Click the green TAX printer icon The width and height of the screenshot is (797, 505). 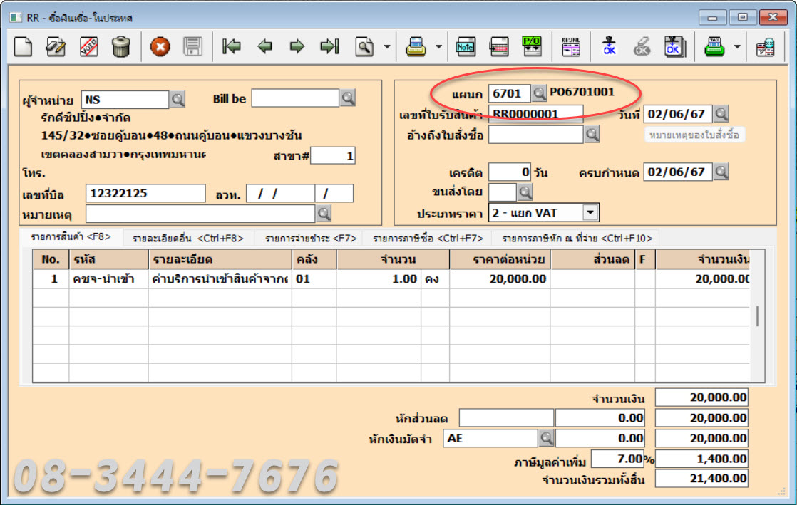pyautogui.click(x=714, y=47)
